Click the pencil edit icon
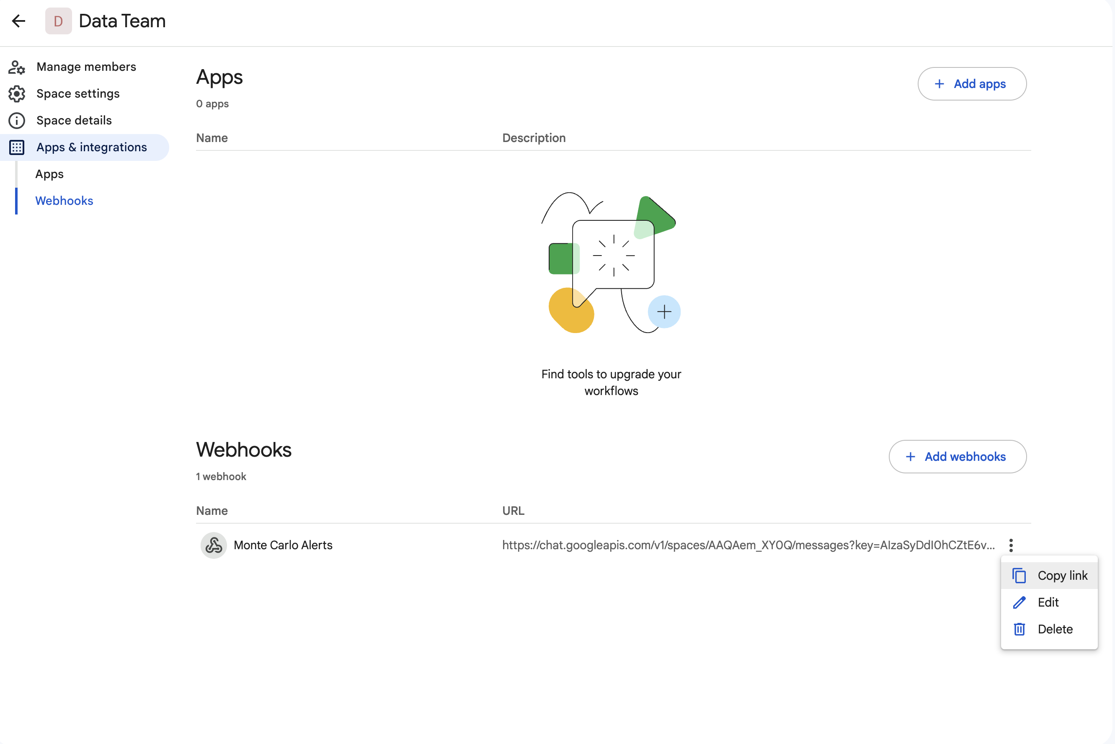This screenshot has height=744, width=1115. click(x=1019, y=602)
